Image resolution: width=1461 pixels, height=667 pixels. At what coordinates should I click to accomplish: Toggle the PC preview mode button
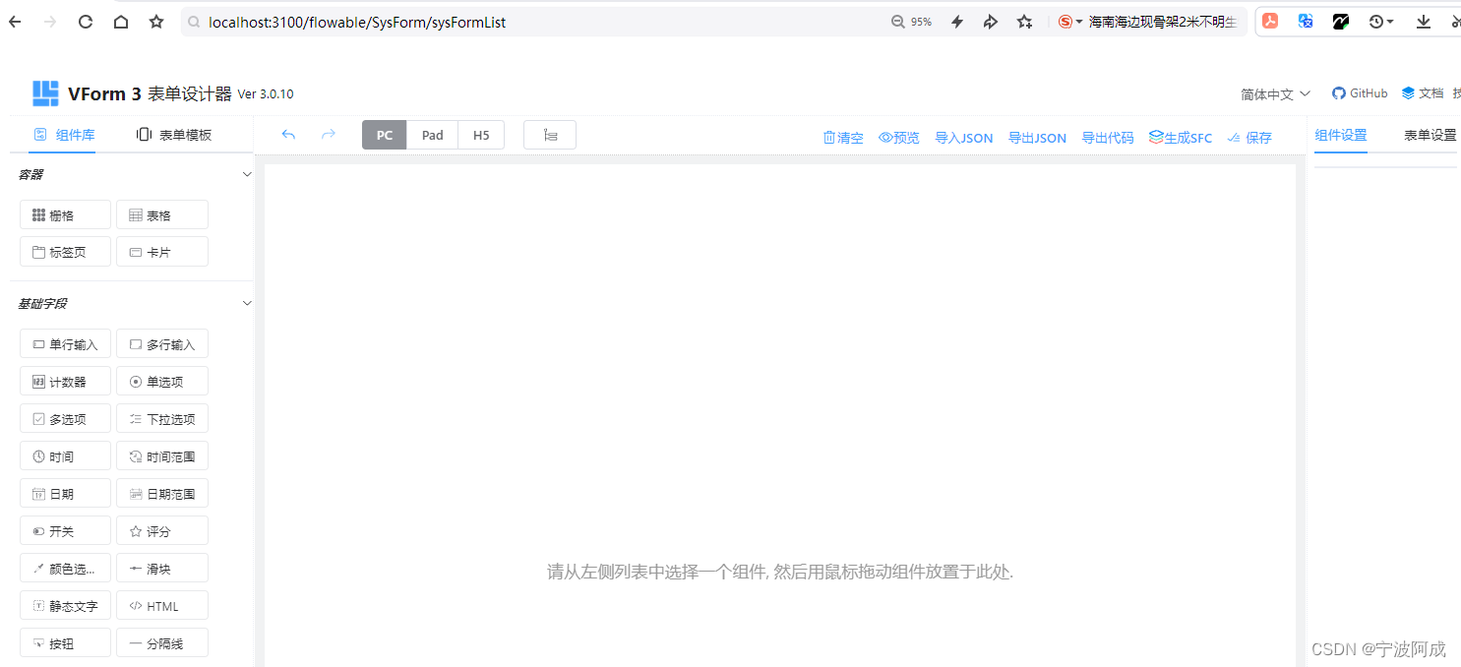pyautogui.click(x=384, y=135)
